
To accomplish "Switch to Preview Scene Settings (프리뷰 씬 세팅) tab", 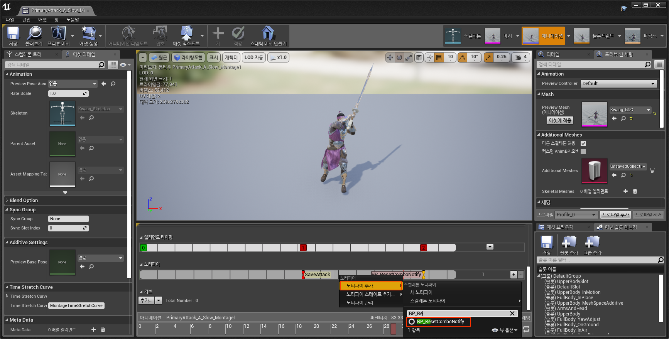I will click(x=618, y=54).
